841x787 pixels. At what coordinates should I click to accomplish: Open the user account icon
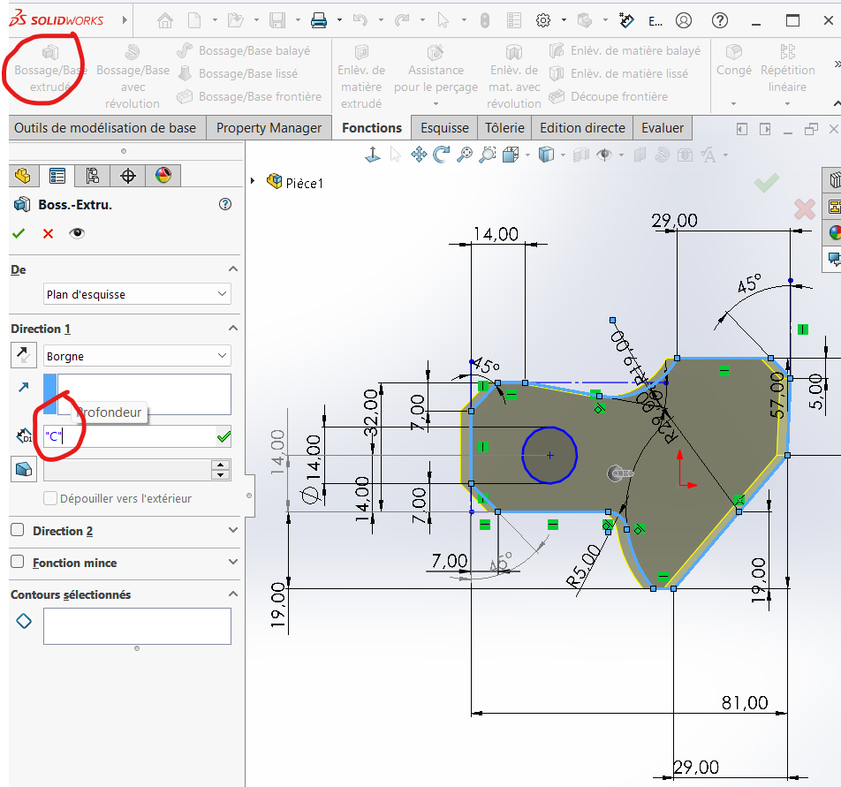[684, 21]
